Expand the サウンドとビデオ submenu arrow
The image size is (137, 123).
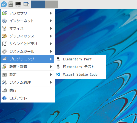[x=51, y=44]
